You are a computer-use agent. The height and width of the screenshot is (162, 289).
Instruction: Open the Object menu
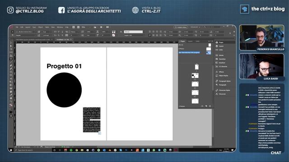40,27
